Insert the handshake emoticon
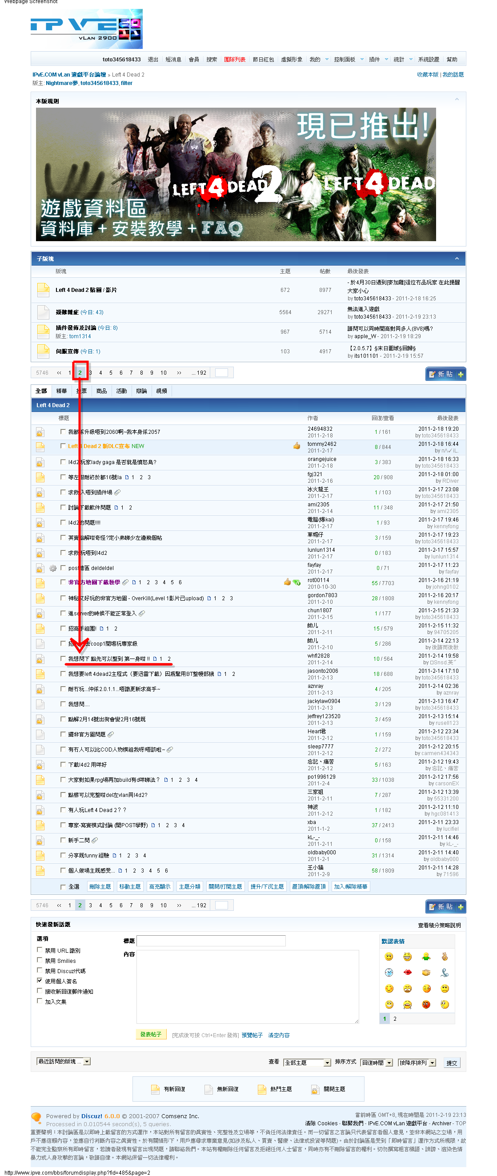 pos(426,972)
